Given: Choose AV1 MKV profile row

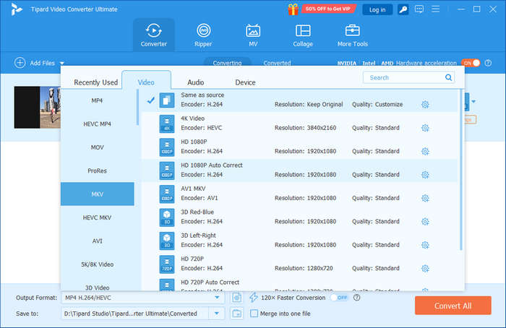Looking at the screenshot, I should pyautogui.click(x=299, y=194).
